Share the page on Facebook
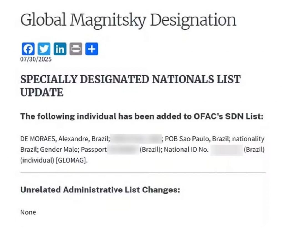 point(28,49)
